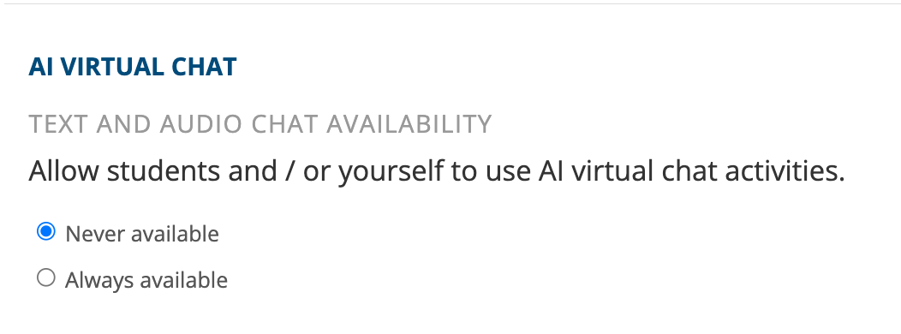The width and height of the screenshot is (901, 334).
Task: Click the 'AI' letters in the blue heading
Action: click(40, 68)
